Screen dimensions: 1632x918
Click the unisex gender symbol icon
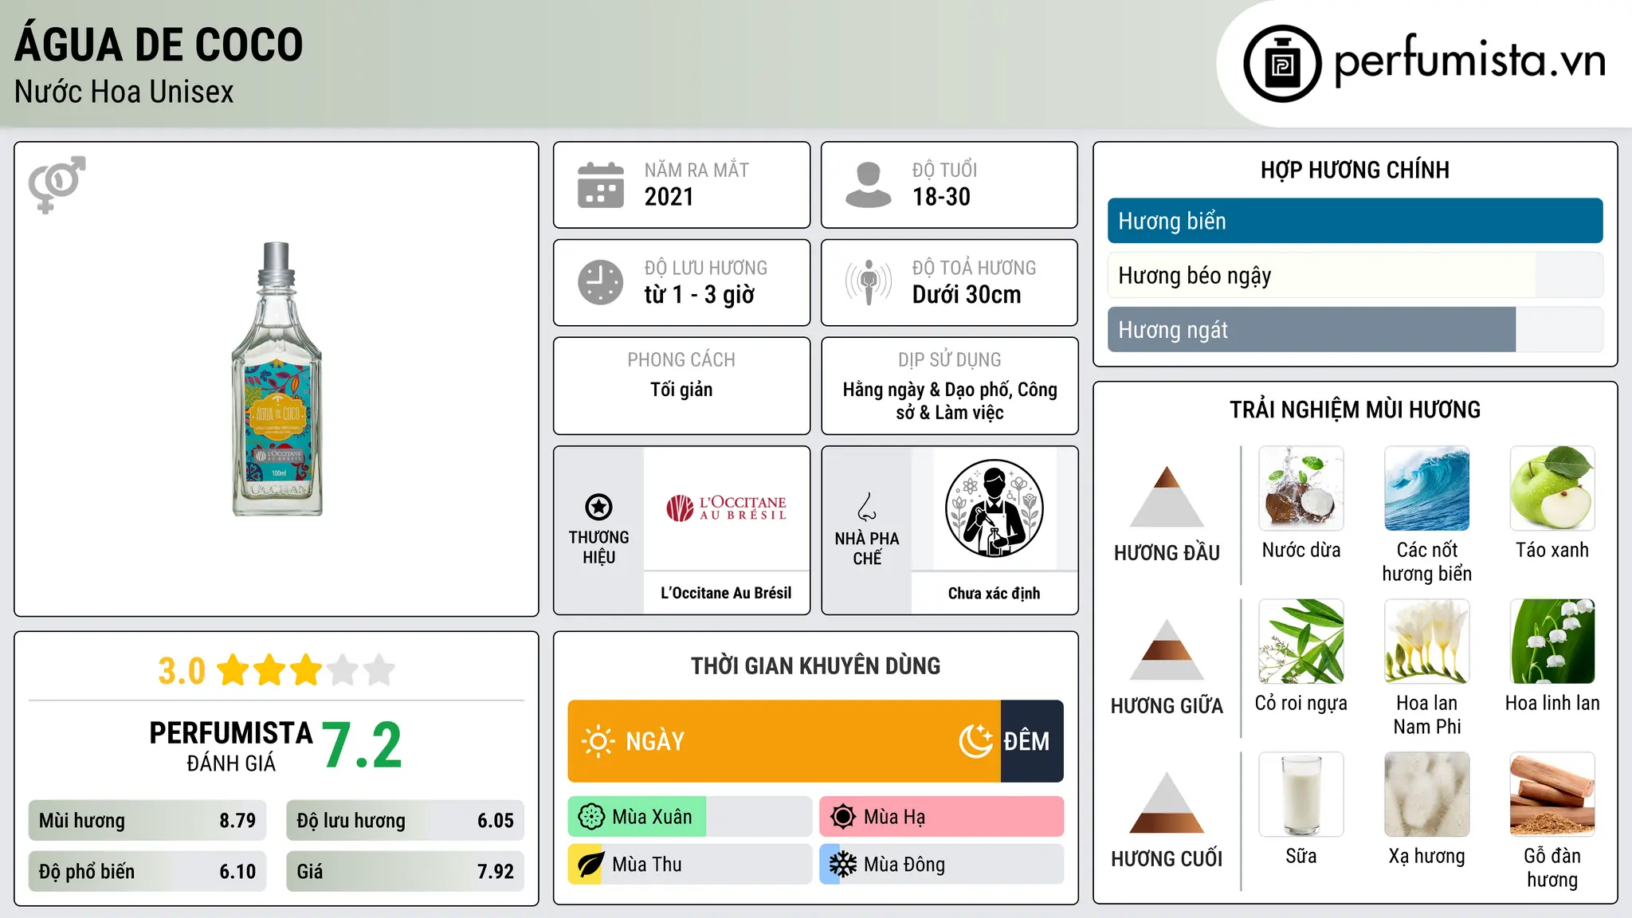tap(57, 184)
